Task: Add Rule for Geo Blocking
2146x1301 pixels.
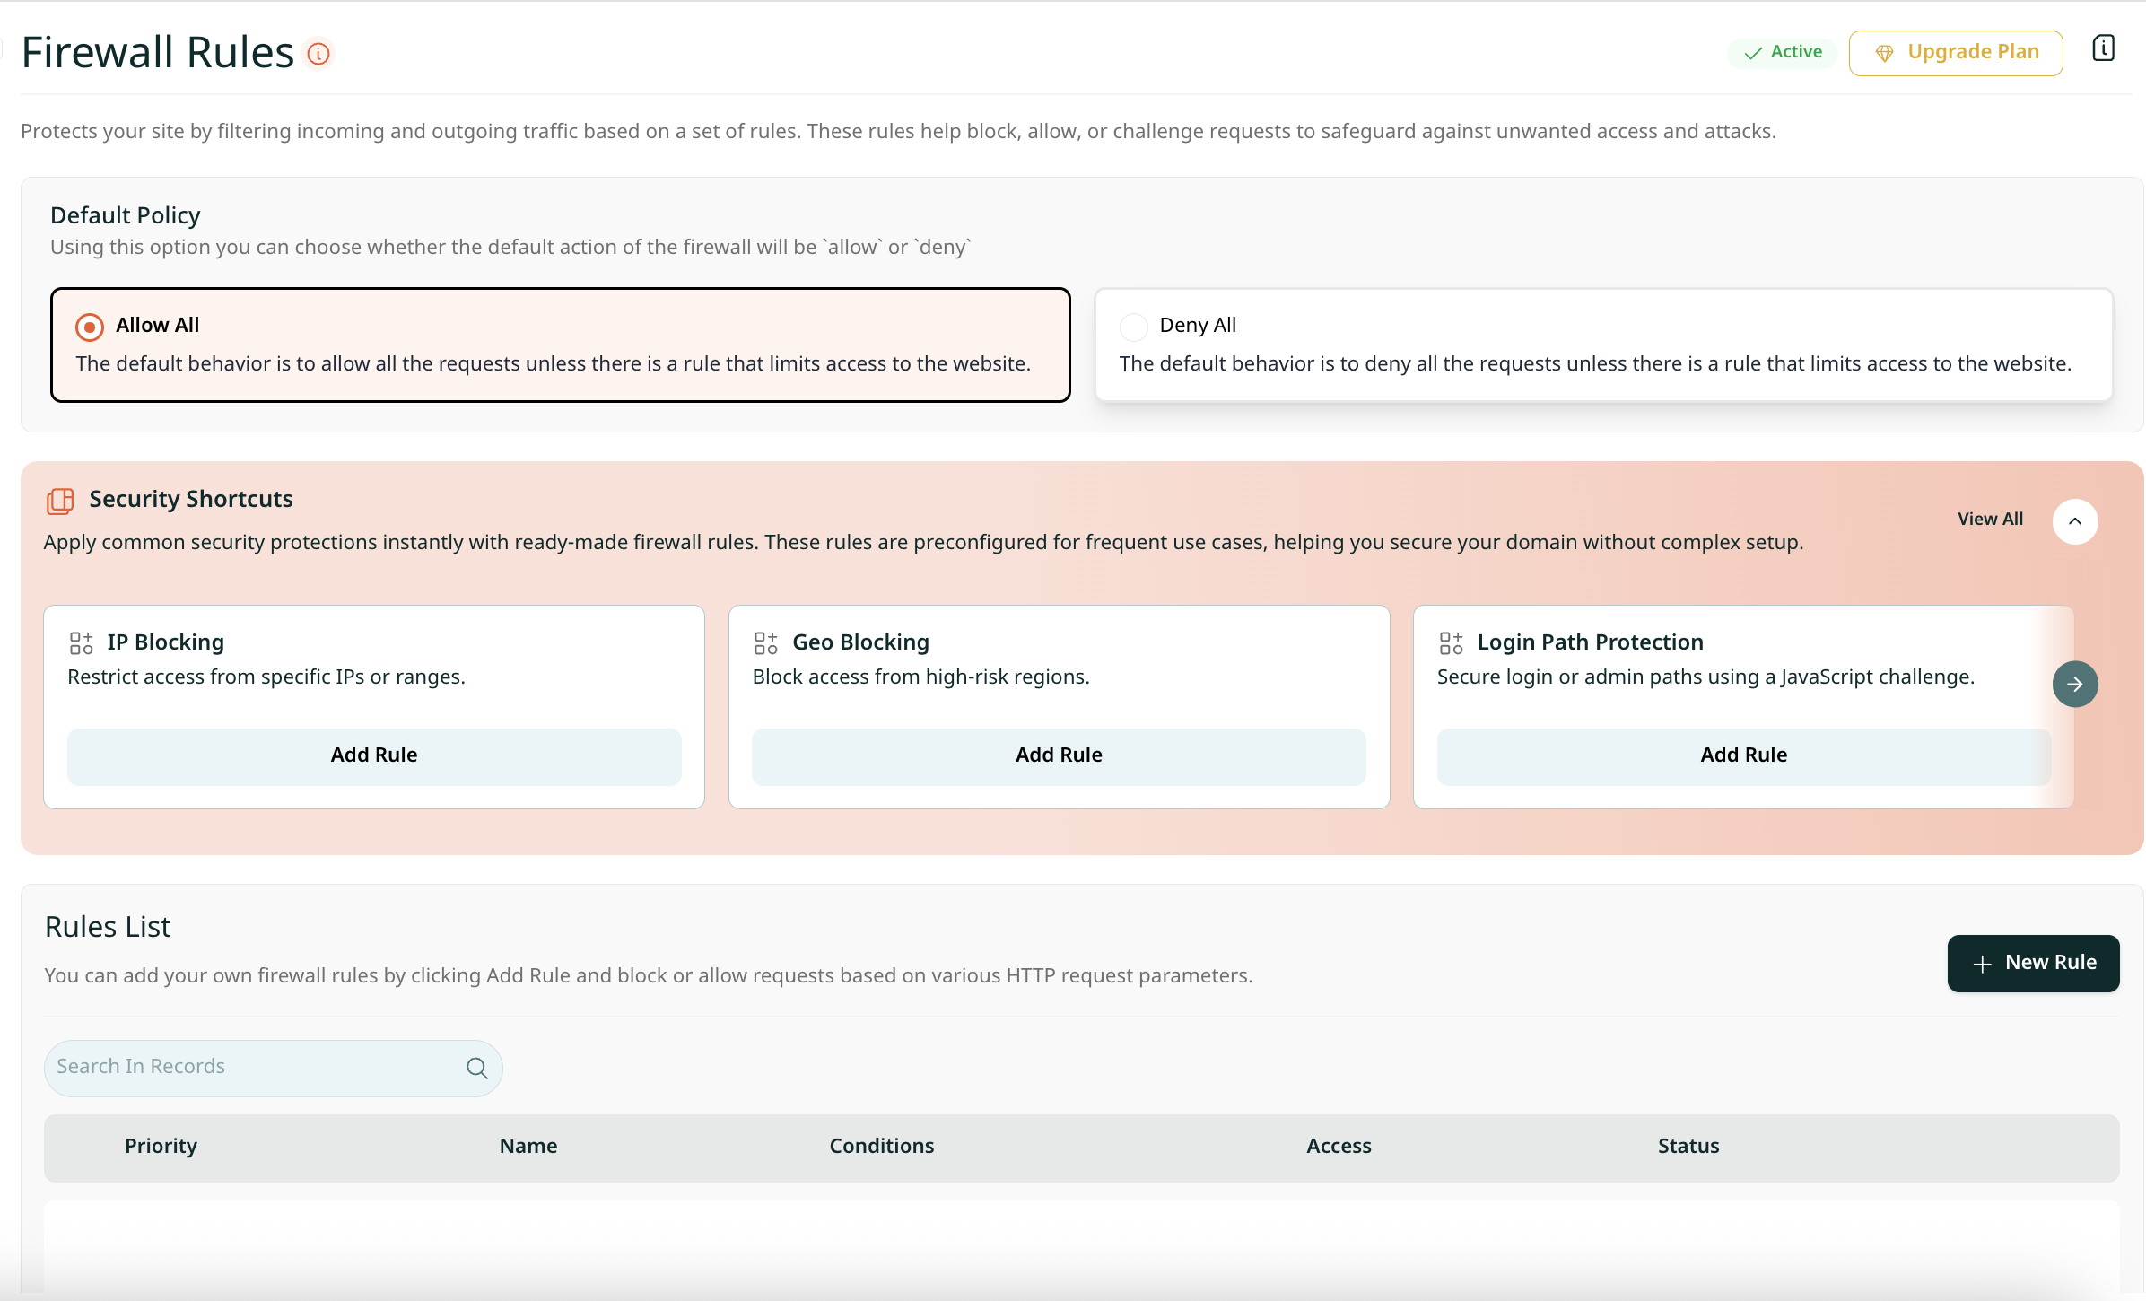Action: (x=1059, y=755)
